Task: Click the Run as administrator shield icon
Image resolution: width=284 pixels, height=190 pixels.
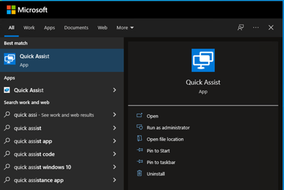Action: coord(140,127)
